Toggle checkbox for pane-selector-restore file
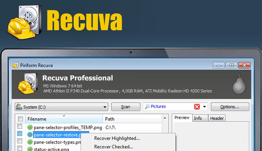 20,133
